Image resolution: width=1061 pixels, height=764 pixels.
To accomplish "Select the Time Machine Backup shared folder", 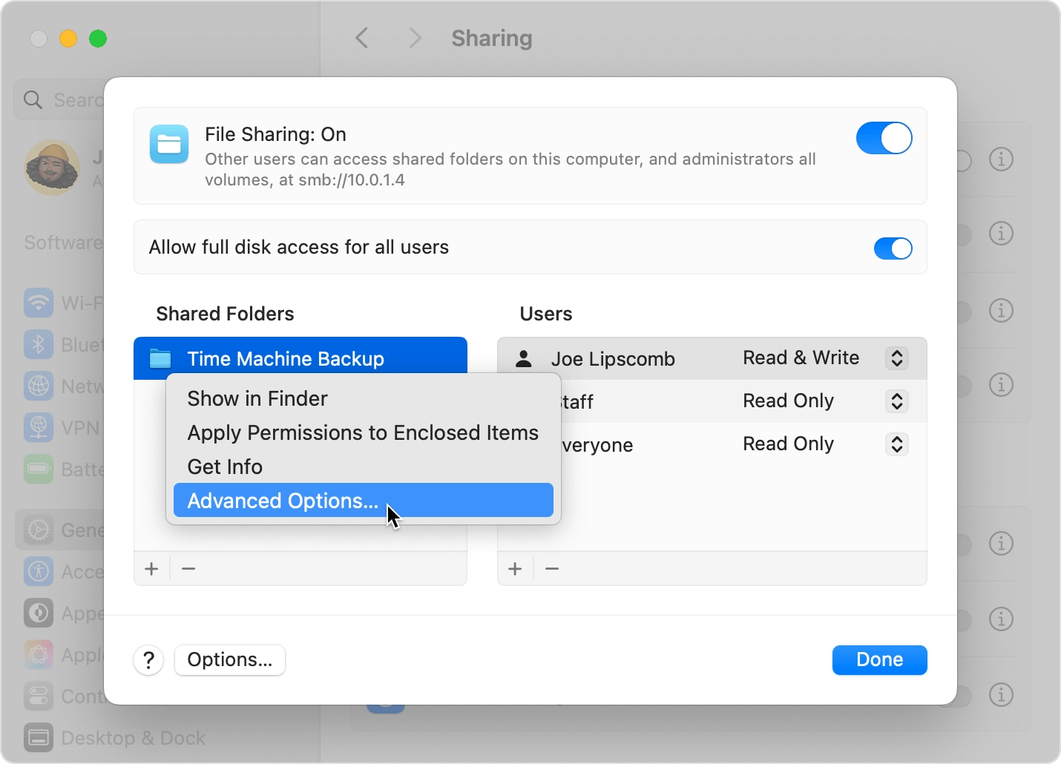I will (x=300, y=358).
